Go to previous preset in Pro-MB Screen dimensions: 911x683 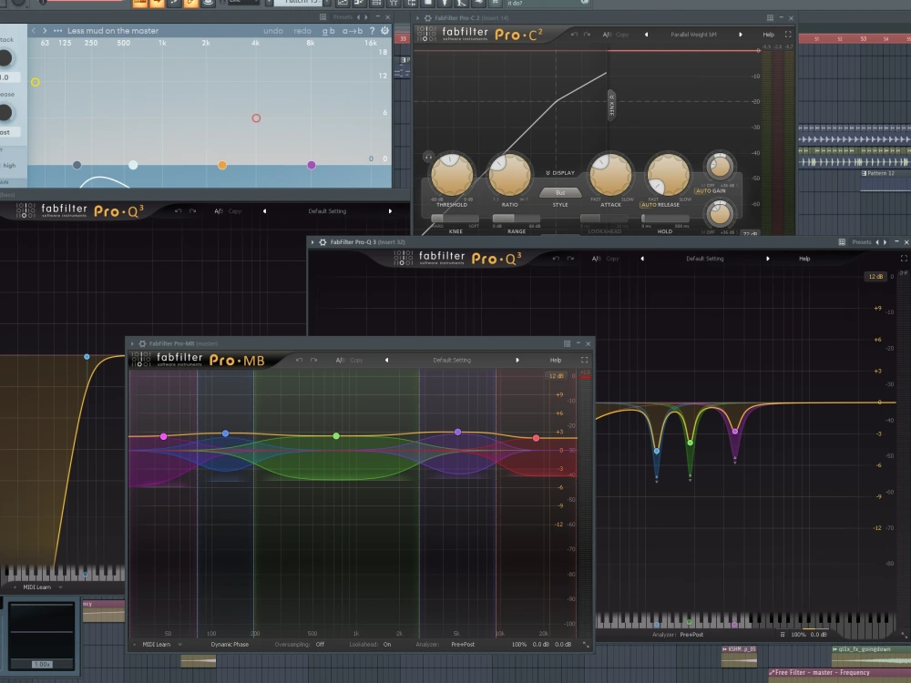(386, 360)
